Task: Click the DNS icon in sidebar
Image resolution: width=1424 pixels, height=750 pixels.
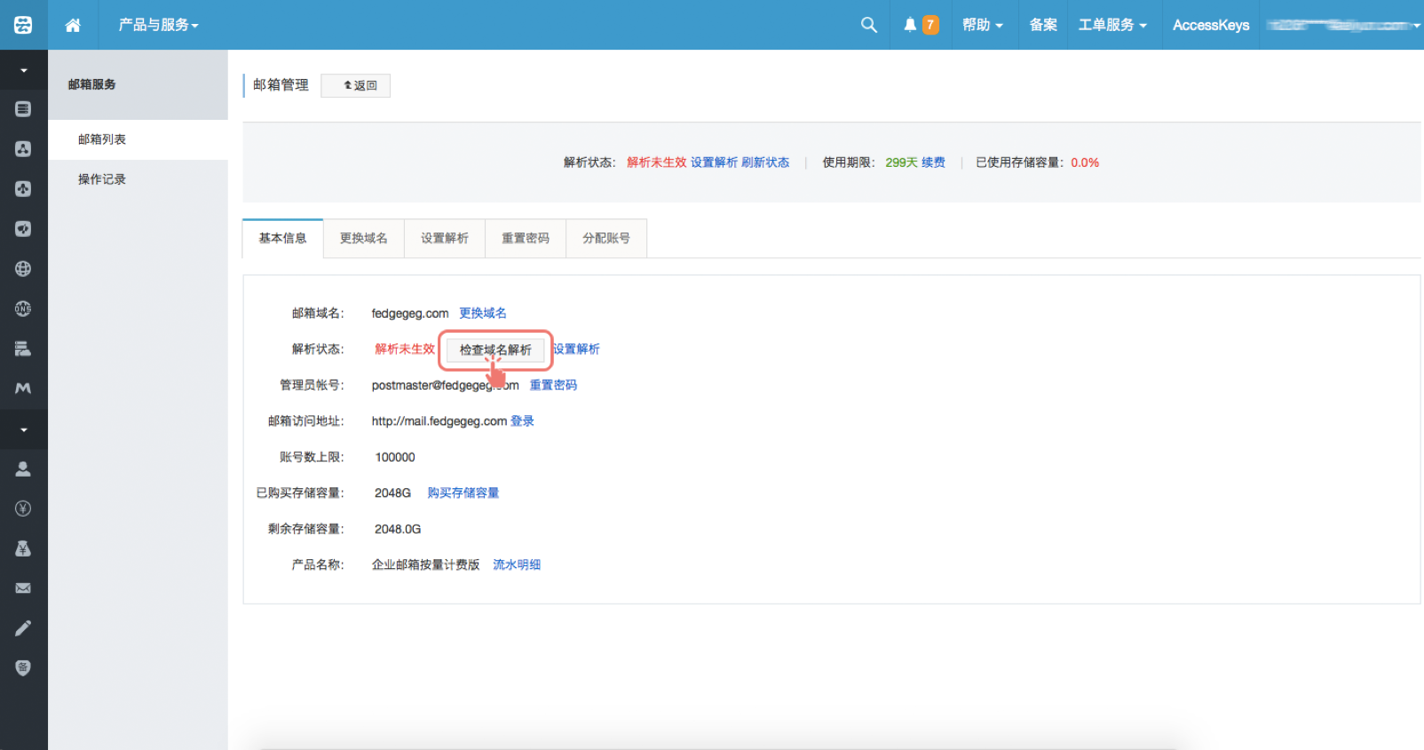Action: point(23,309)
